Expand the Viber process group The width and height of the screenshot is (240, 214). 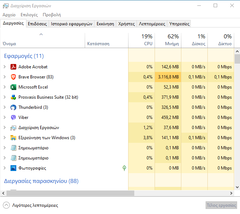coord(5,117)
